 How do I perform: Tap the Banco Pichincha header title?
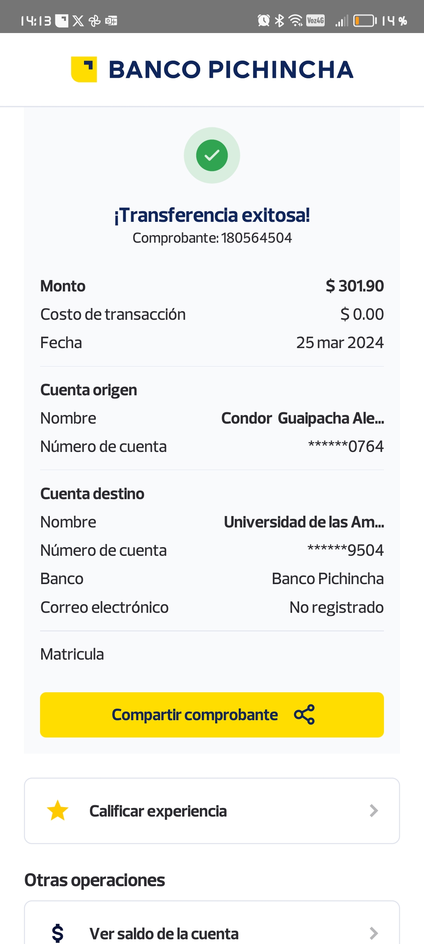click(231, 70)
